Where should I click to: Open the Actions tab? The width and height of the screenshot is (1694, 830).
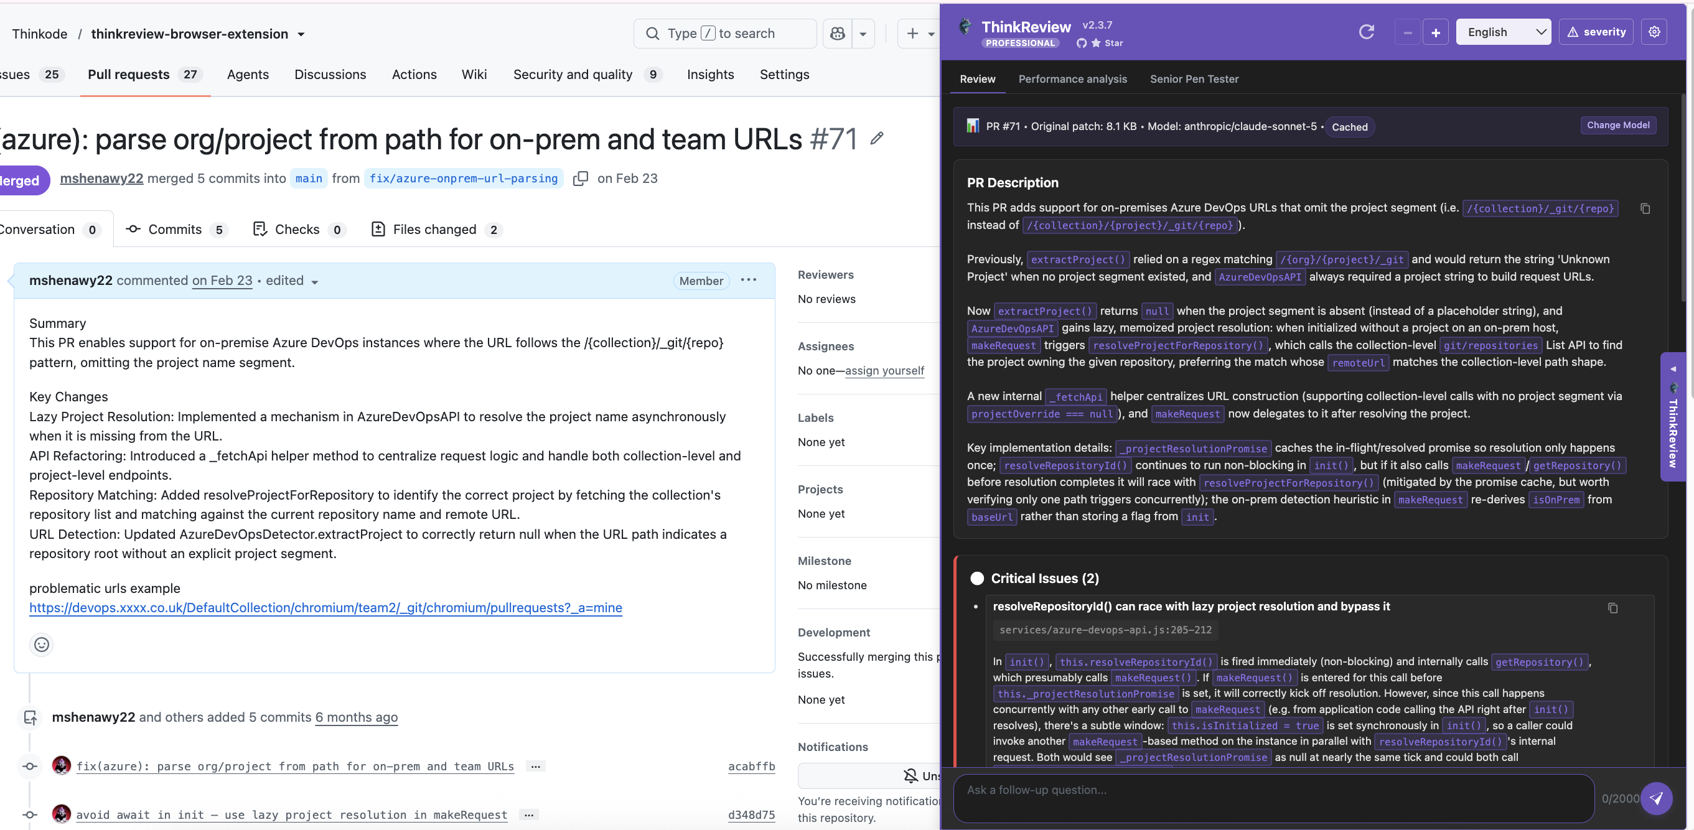(x=414, y=74)
